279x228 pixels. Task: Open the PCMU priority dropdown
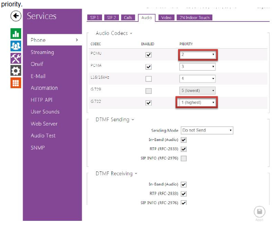click(x=197, y=55)
